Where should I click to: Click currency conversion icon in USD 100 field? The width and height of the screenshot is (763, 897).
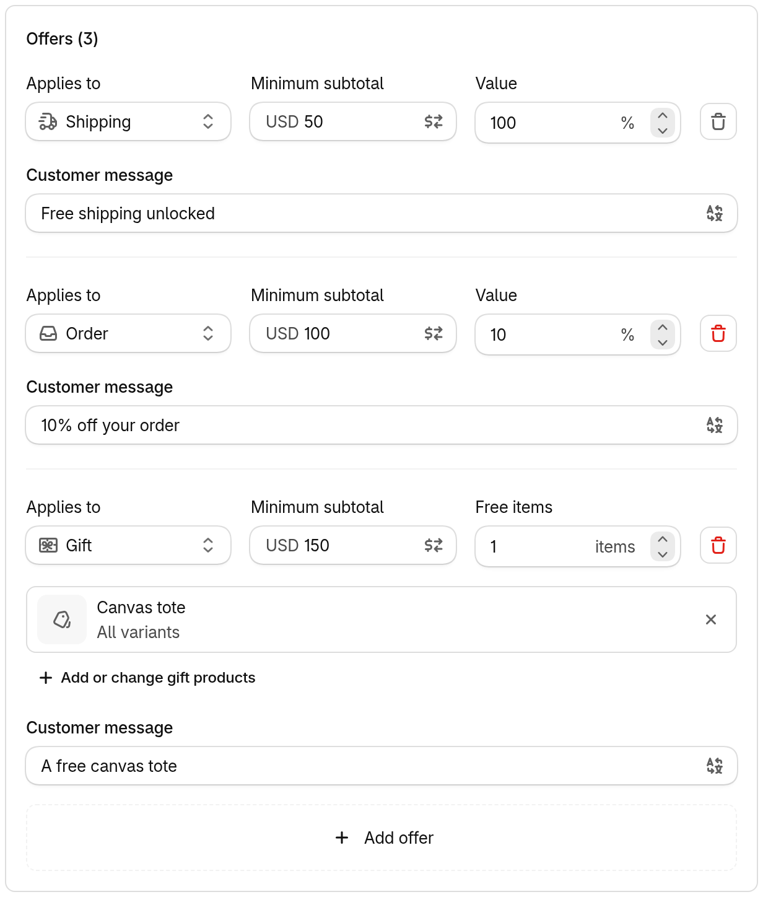coord(434,333)
